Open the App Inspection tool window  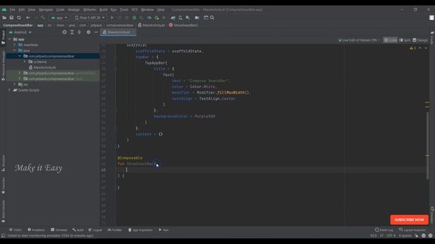[141, 230]
